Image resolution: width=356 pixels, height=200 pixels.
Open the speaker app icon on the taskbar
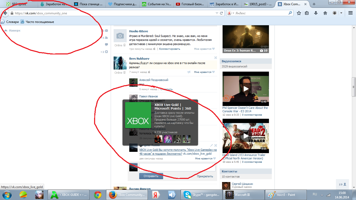(172, 195)
